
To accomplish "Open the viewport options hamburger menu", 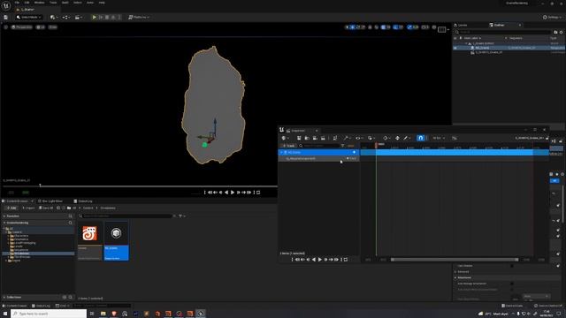I will (x=6, y=27).
